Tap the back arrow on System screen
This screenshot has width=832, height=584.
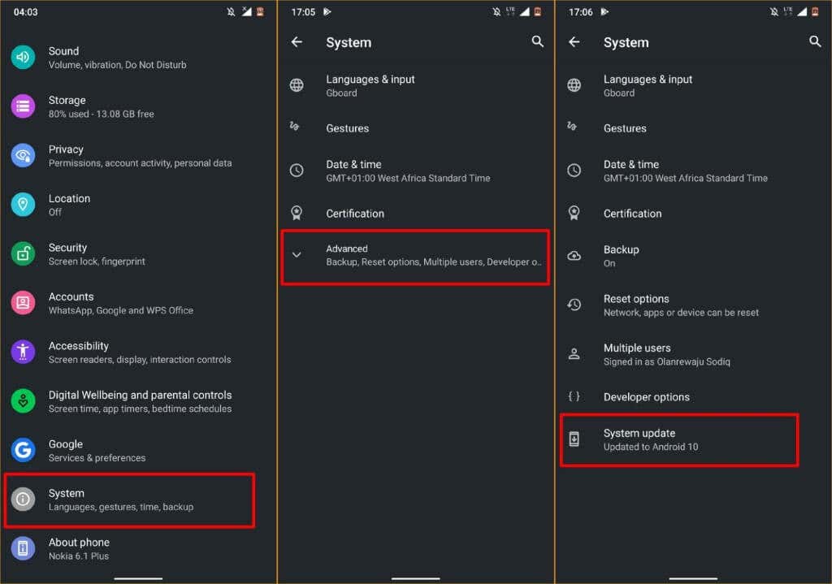tap(297, 42)
